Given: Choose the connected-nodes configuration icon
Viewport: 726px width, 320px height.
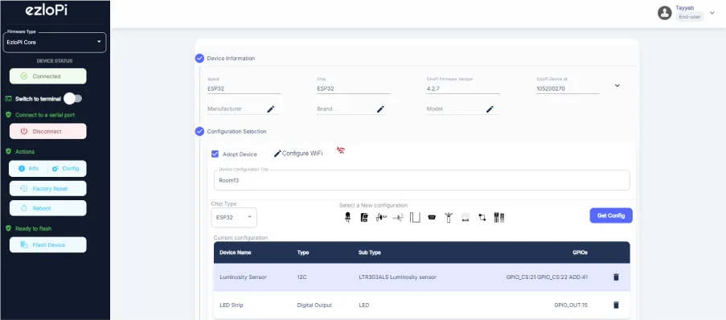Looking at the screenshot, I should tap(482, 217).
